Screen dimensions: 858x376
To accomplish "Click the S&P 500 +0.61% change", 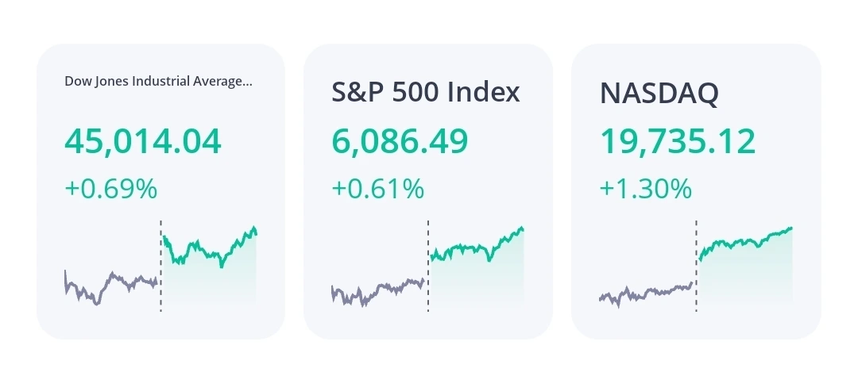I will coord(377,189).
